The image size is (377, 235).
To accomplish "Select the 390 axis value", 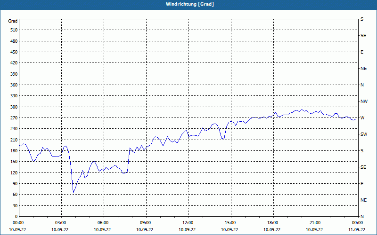I will [14, 74].
